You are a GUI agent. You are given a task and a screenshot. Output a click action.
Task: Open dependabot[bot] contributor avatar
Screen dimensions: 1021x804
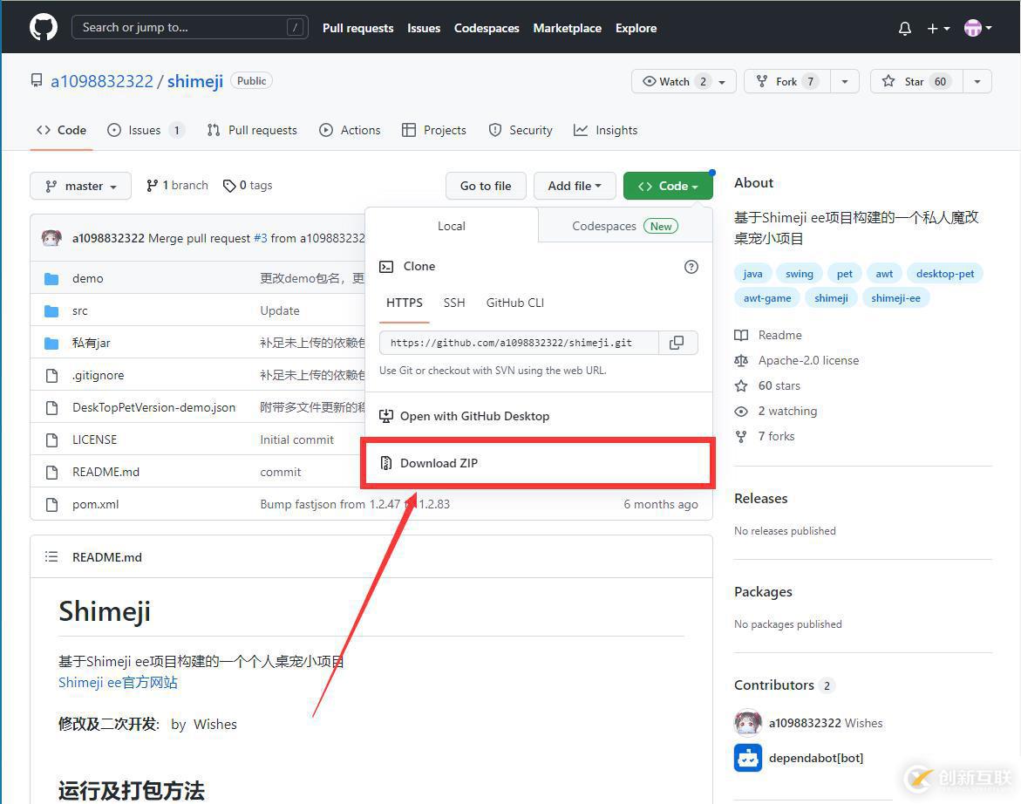(x=748, y=758)
